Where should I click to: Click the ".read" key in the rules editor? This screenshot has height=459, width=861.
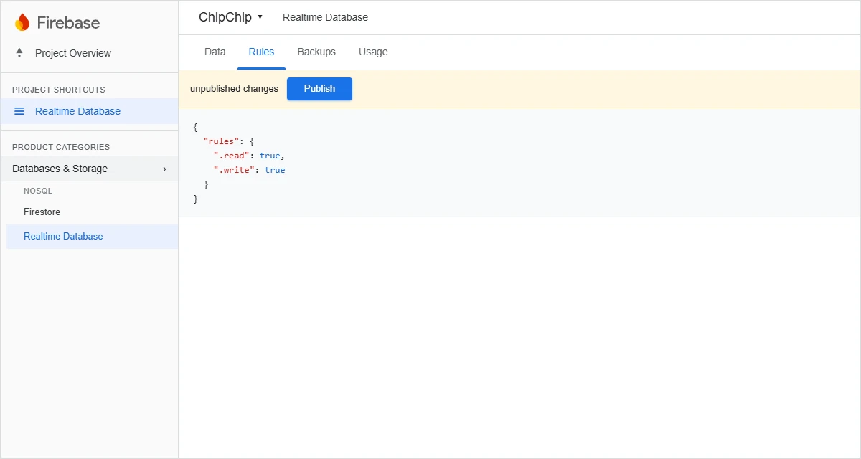pyautogui.click(x=232, y=156)
